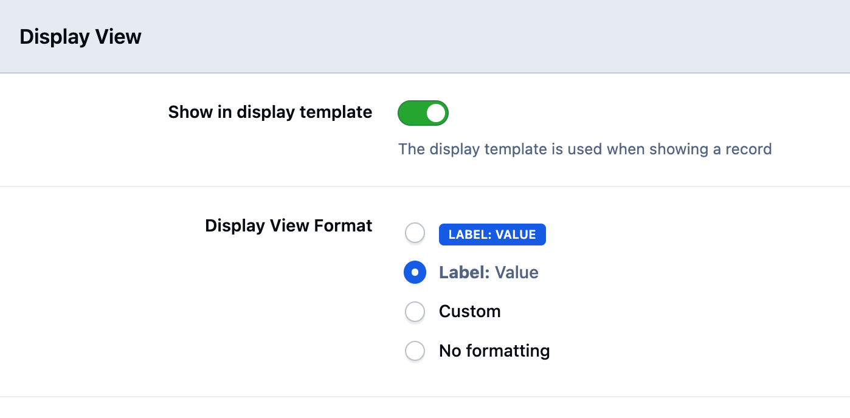850x418 pixels.
Task: Click inside the Display View panel header bar
Action: pos(426,36)
